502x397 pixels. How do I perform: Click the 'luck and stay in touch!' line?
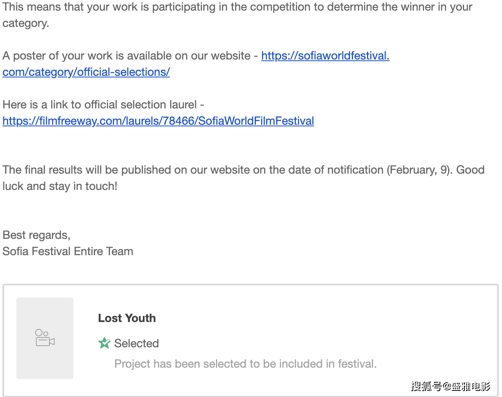click(x=60, y=186)
